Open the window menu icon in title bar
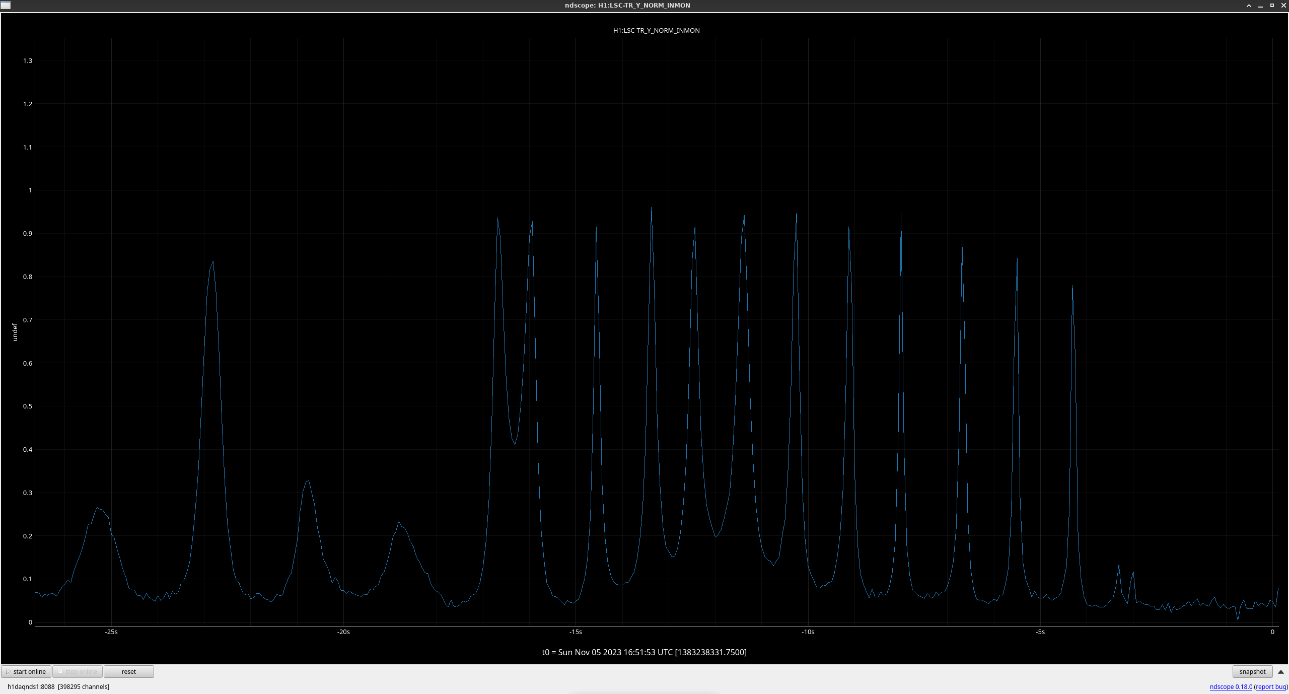The width and height of the screenshot is (1289, 694). [6, 5]
